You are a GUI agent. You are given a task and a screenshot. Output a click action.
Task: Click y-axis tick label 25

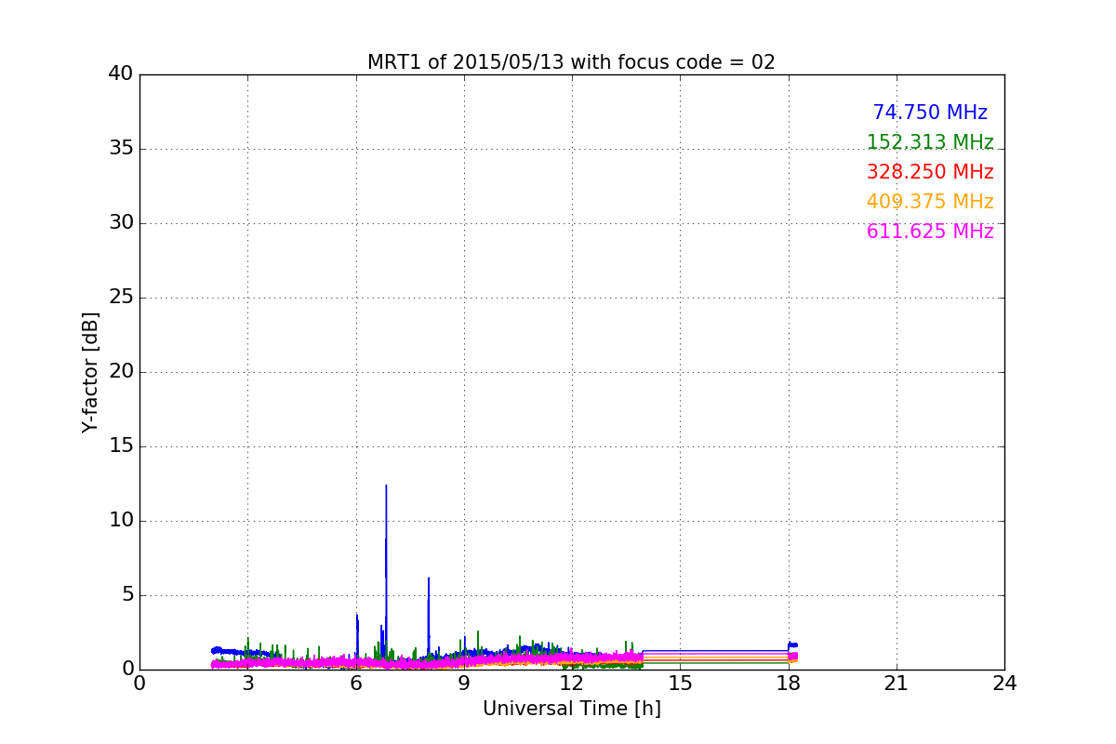121,298
